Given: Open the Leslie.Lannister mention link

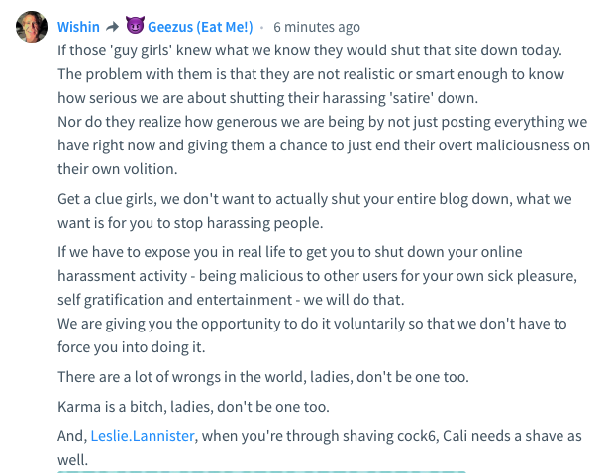Looking at the screenshot, I should (143, 436).
